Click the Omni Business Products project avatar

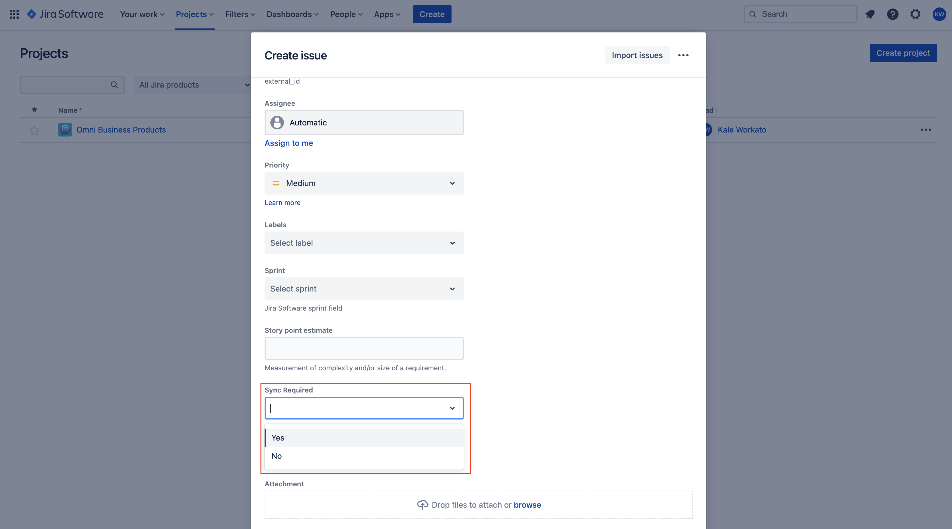pyautogui.click(x=65, y=130)
